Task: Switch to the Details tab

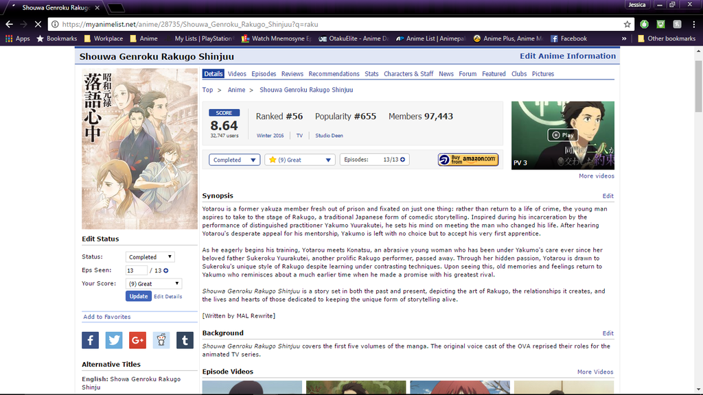Action: (x=213, y=74)
